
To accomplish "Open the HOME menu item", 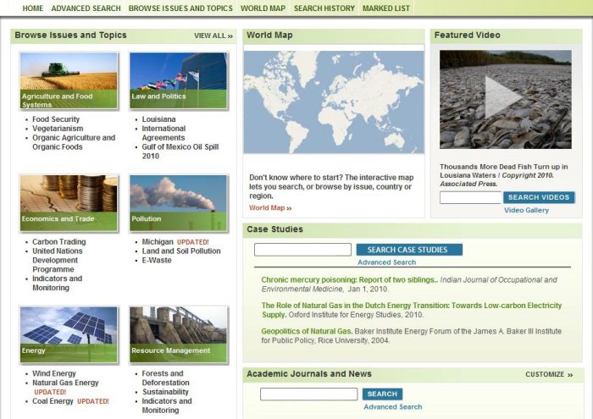I will (x=33, y=8).
